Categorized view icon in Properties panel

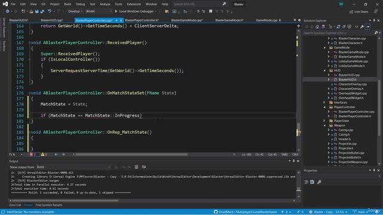click(306, 182)
